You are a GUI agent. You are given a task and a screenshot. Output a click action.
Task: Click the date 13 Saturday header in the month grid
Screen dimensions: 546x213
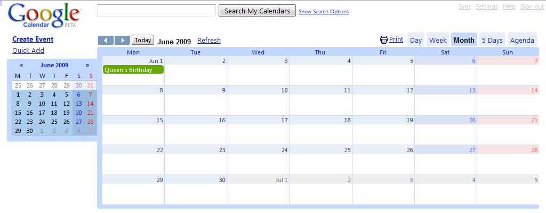472,90
